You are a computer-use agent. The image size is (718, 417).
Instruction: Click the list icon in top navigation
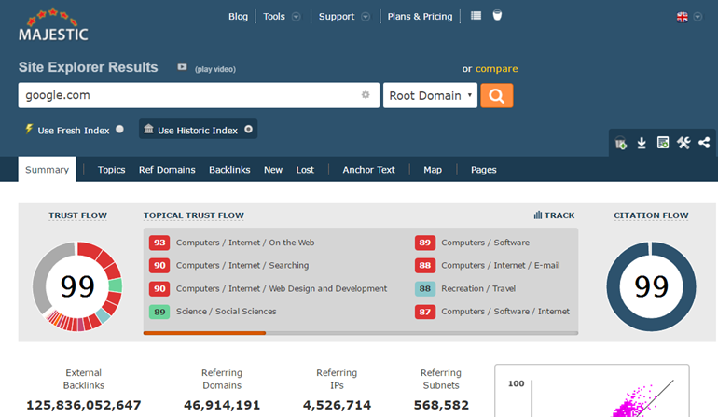click(476, 16)
